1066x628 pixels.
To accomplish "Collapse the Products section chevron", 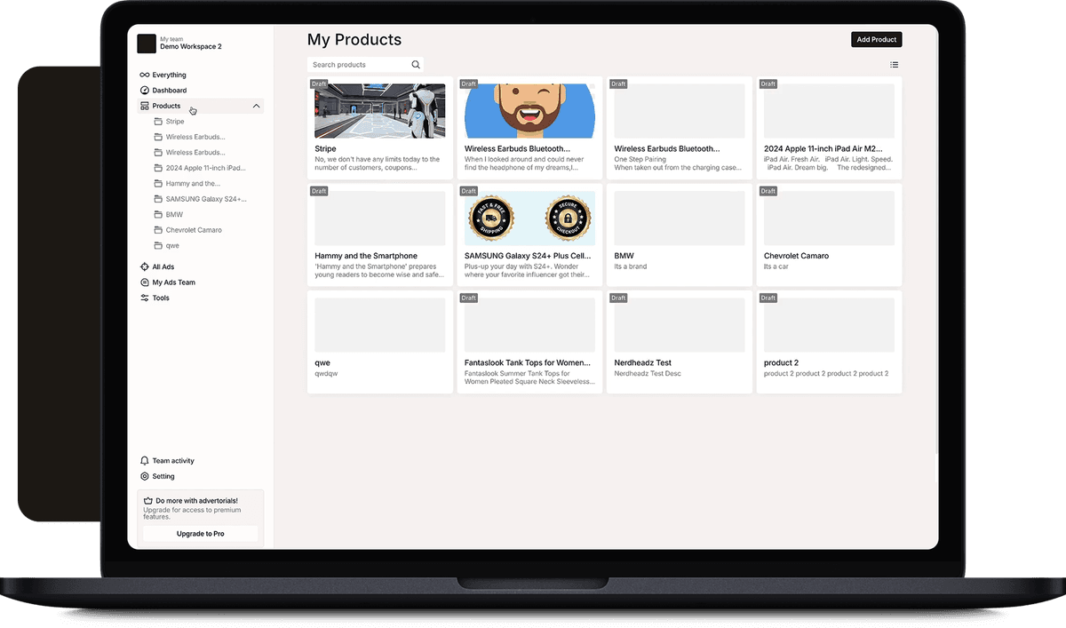I will pos(257,107).
